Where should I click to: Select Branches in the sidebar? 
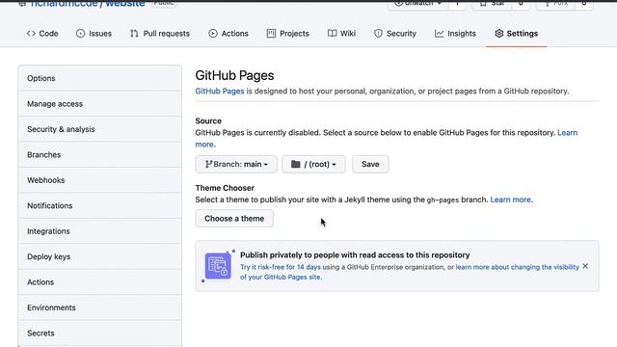100,154
